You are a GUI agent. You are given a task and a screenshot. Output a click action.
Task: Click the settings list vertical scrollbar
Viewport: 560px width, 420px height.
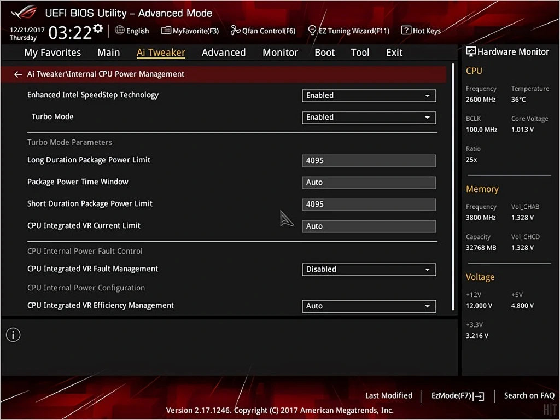pos(453,187)
